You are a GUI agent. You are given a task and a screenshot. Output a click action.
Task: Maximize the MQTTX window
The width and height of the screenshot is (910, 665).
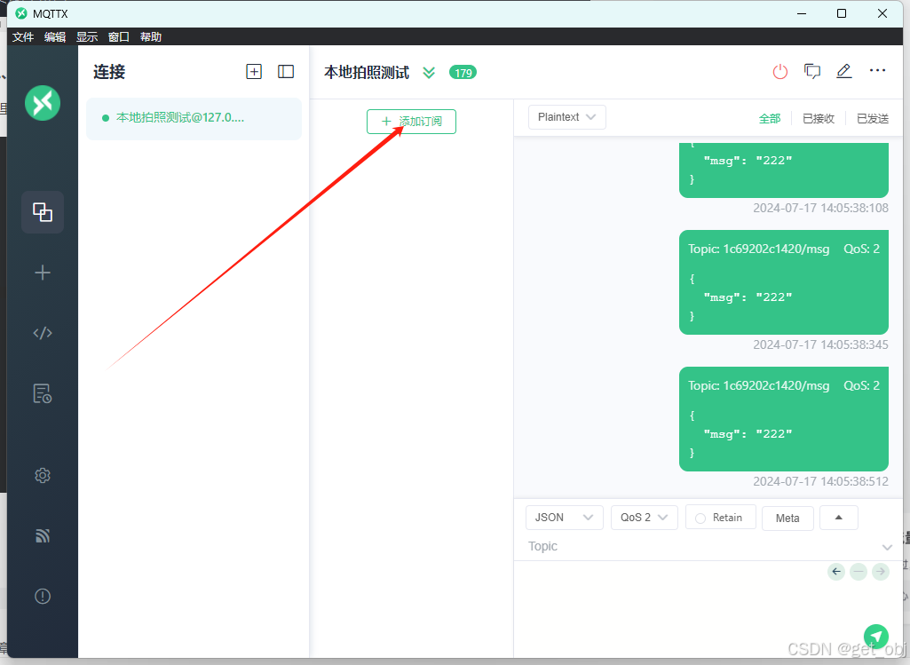842,13
